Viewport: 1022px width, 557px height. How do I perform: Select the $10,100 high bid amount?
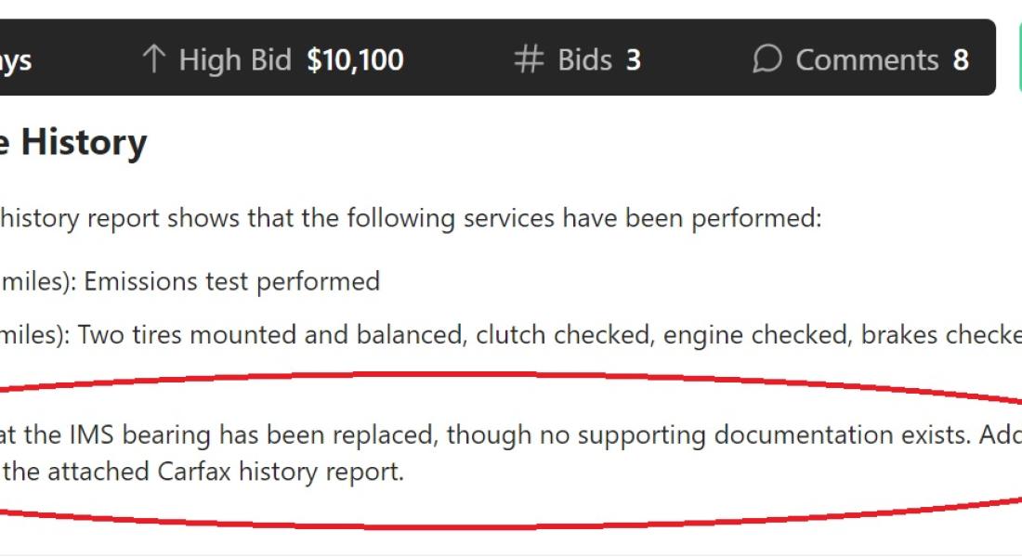[355, 60]
